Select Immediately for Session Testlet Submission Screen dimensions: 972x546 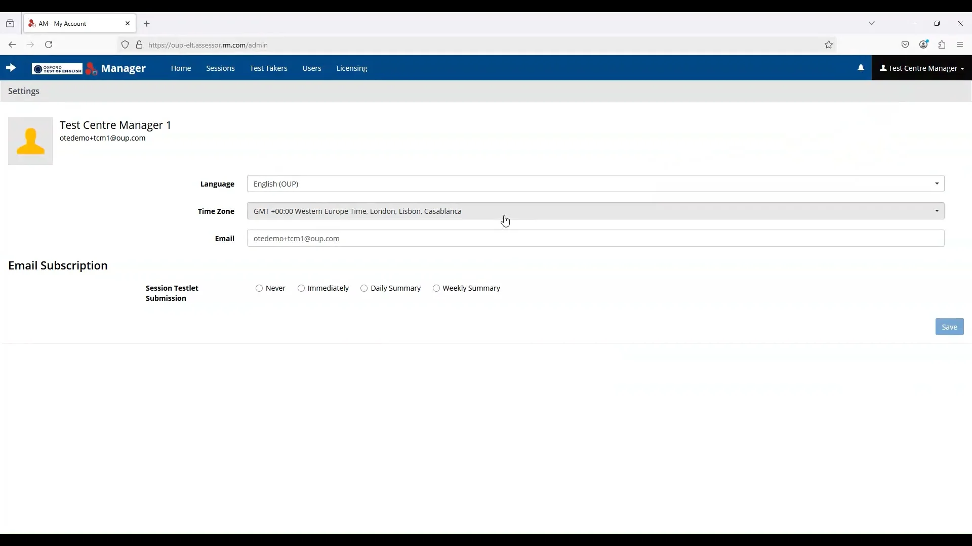pyautogui.click(x=301, y=288)
